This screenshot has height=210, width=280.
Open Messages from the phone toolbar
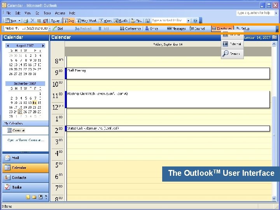177,28
